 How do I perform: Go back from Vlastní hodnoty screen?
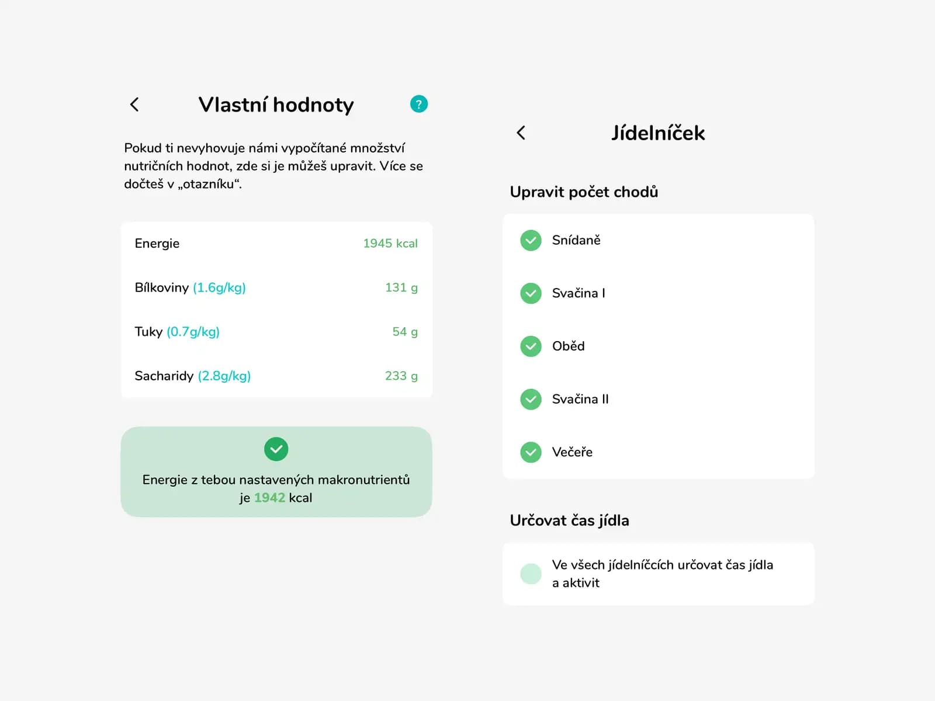click(134, 105)
